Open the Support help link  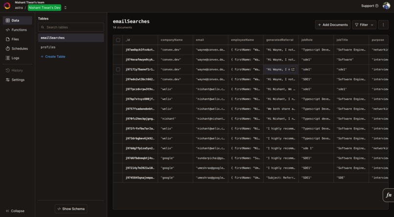click(x=370, y=6)
